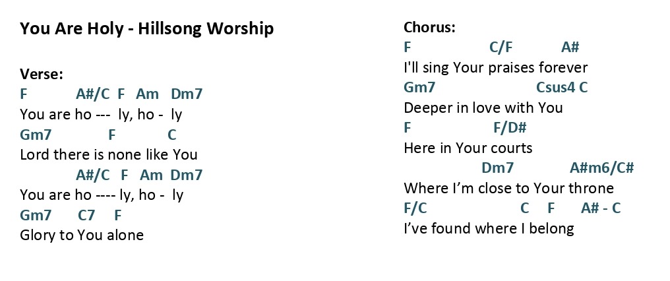Click the lyric 'Lord there is none like You'
The width and height of the screenshot is (670, 281).
pyautogui.click(x=109, y=154)
